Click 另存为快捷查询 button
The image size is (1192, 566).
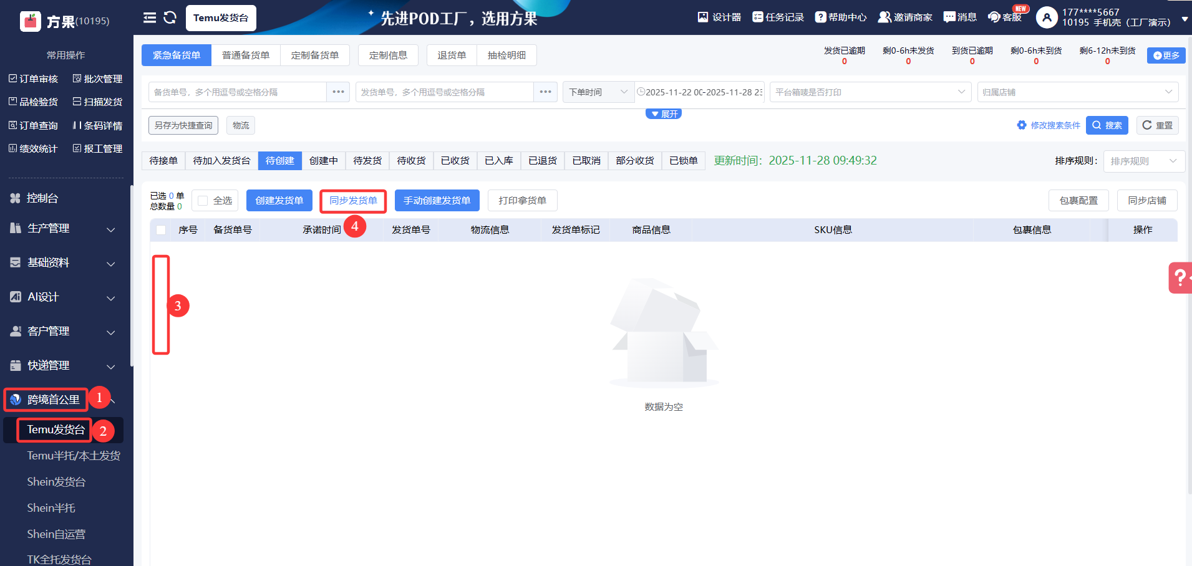[x=183, y=125]
